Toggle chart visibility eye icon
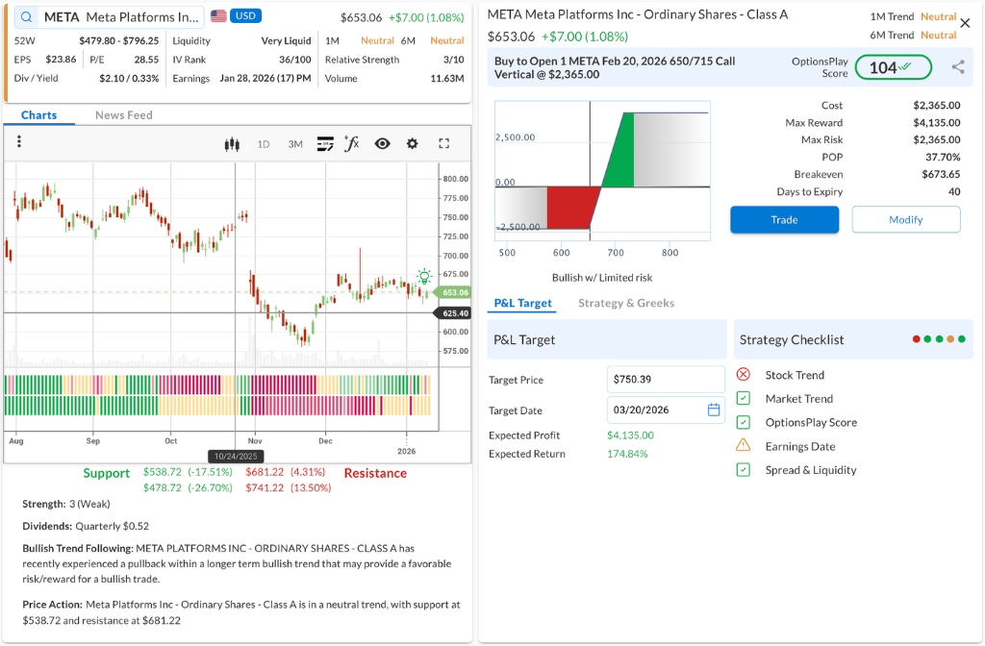 (x=382, y=144)
